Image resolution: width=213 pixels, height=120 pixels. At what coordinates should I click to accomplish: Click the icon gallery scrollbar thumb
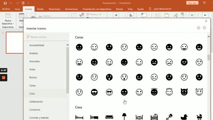coord(209,57)
